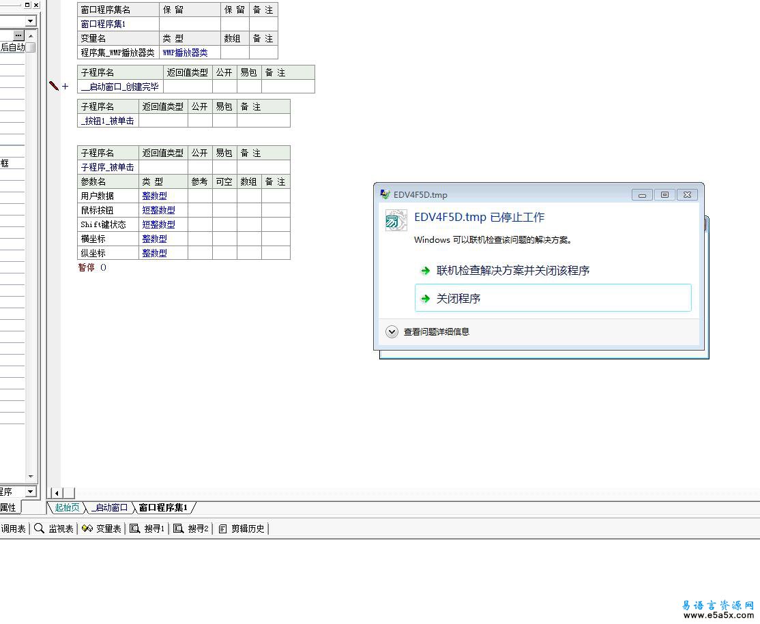This screenshot has width=760, height=624.
Task: Click horizontal scrollbar left arrow
Action: click(57, 493)
